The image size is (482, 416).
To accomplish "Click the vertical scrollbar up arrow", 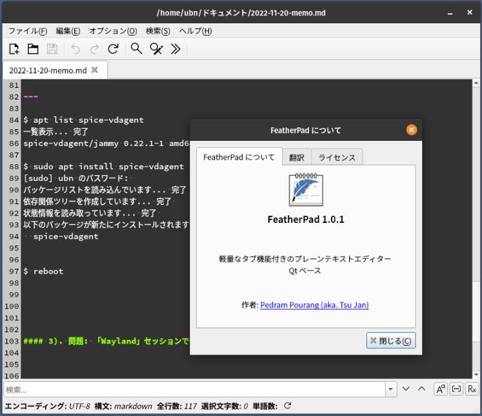I will click(x=476, y=83).
